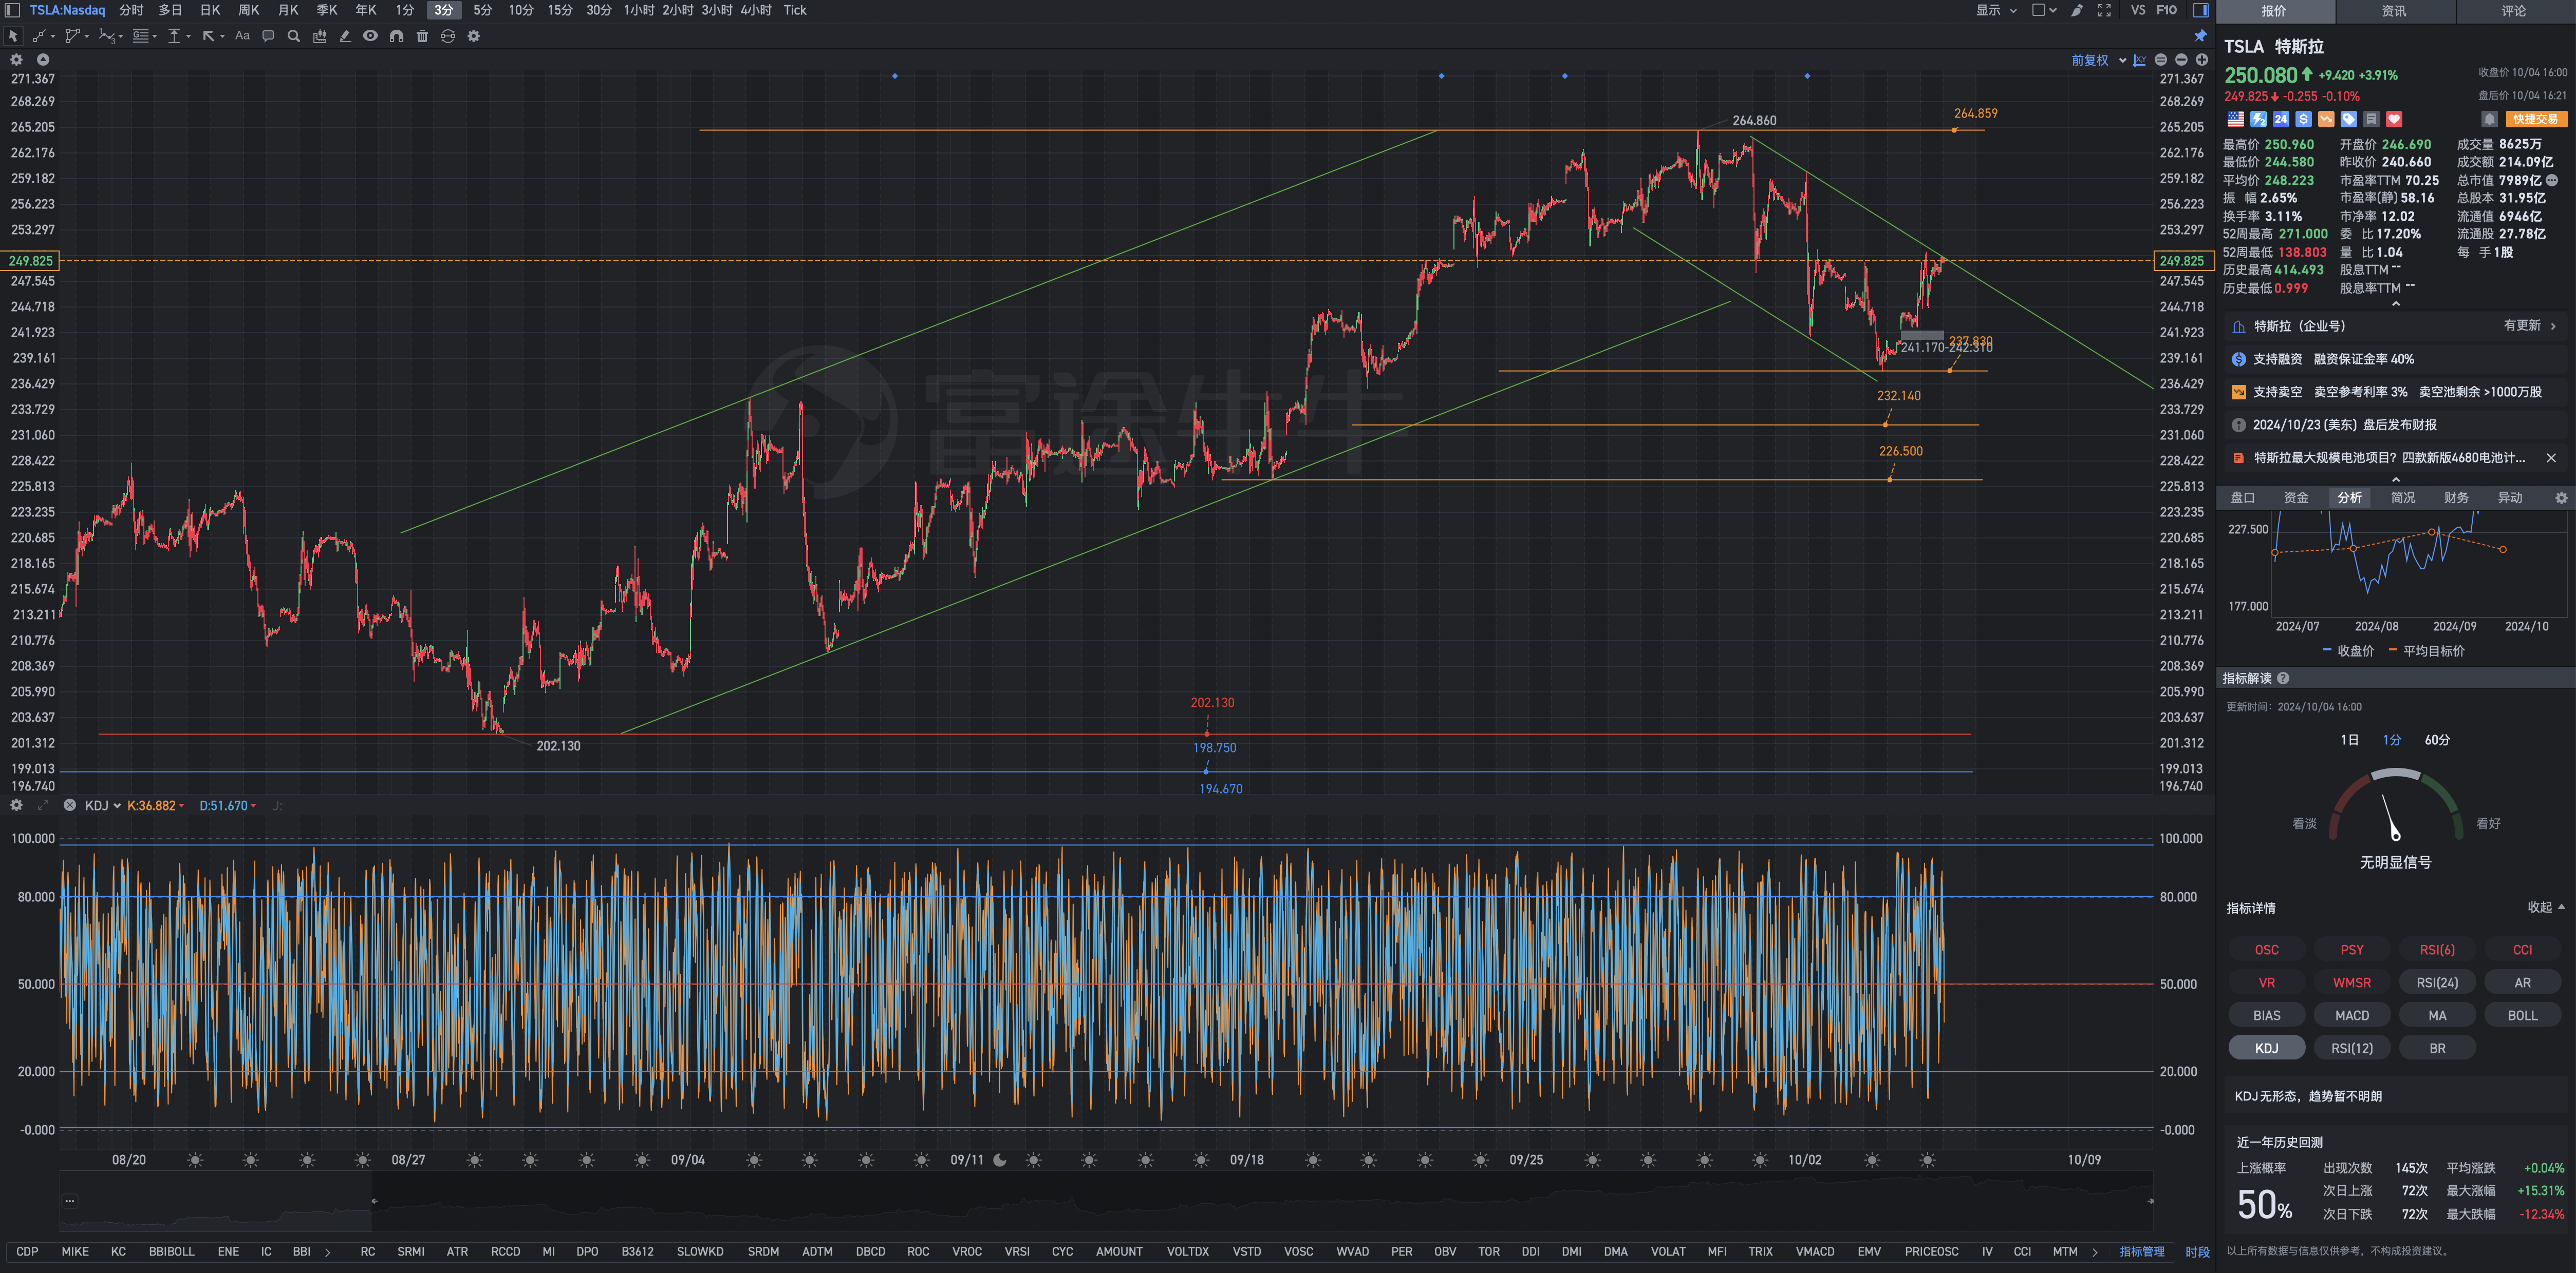The width and height of the screenshot is (2576, 1273).
Task: Click the sync drawings icon
Action: click(x=448, y=36)
